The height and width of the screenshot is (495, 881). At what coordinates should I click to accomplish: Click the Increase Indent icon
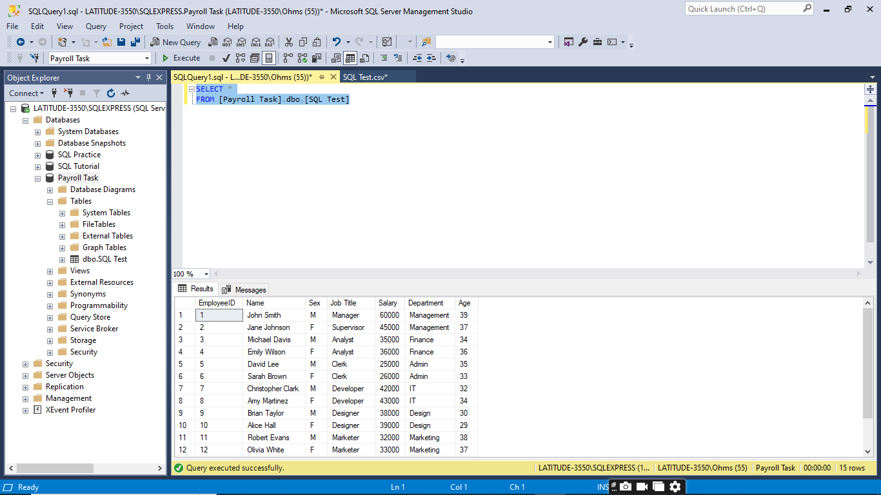coord(431,58)
